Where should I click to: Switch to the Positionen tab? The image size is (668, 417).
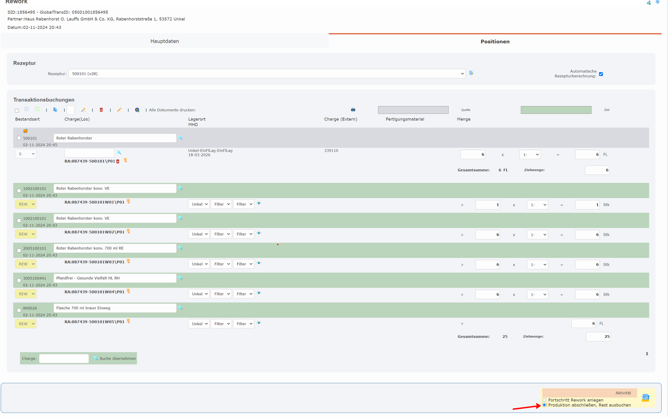[x=495, y=42]
